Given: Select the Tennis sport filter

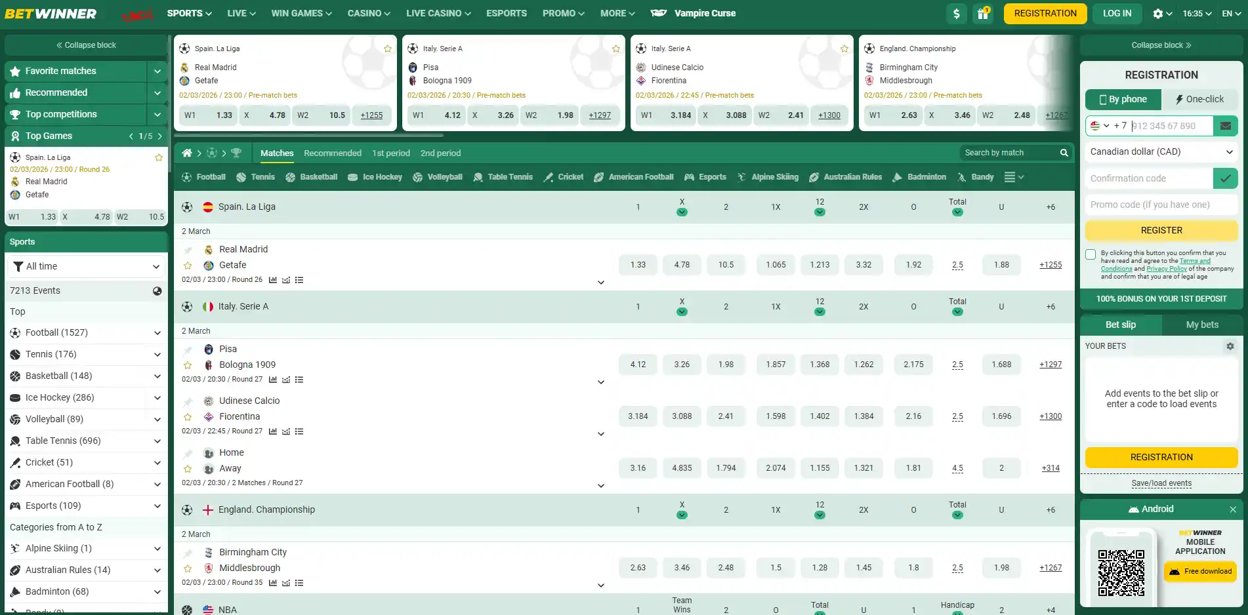Looking at the screenshot, I should (x=255, y=177).
